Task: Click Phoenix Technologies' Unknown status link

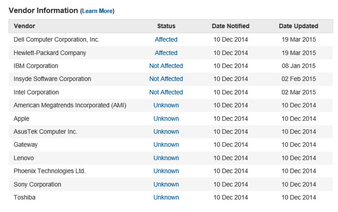Action: tap(166, 171)
